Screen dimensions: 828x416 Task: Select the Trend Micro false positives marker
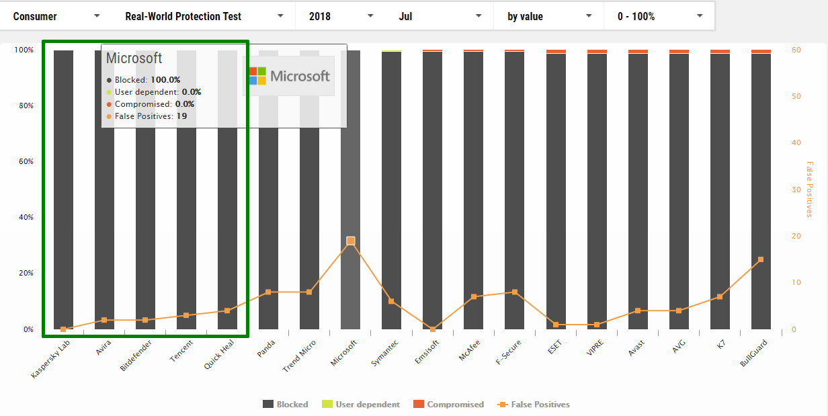(309, 292)
